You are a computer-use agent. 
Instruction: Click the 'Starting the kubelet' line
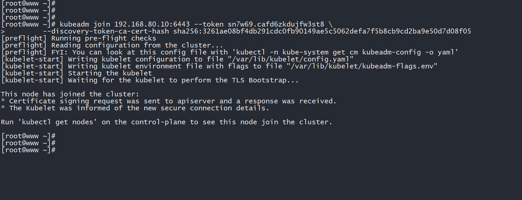point(110,73)
